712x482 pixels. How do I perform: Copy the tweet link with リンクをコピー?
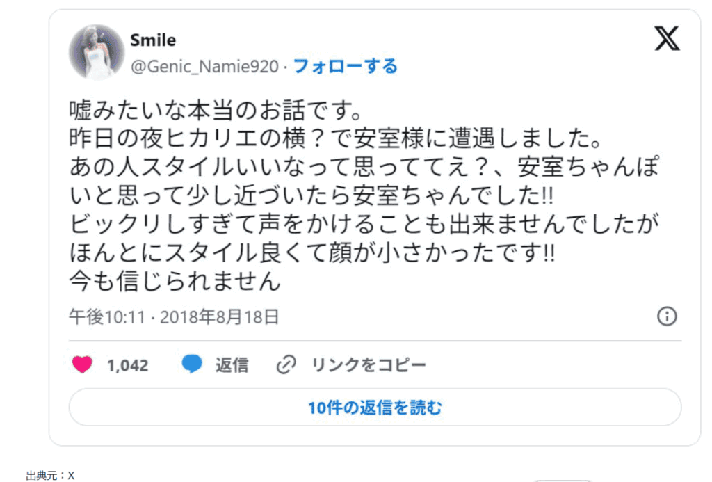click(x=369, y=365)
